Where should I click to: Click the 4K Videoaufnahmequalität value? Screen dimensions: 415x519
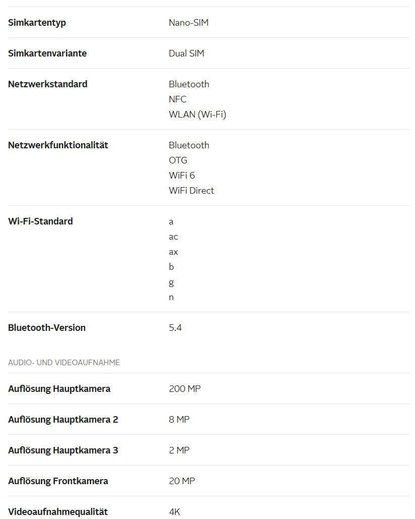[x=174, y=512]
